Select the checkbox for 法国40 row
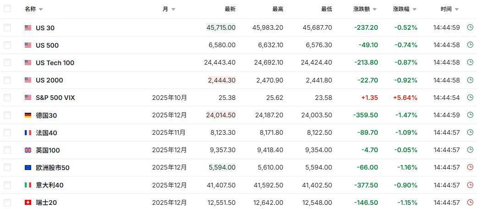Image resolution: width=487 pixels, height=209 pixels. (7, 133)
